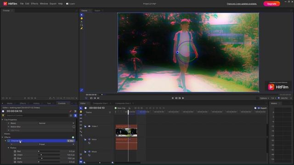This screenshot has height=165, width=294.
Task: Select the arrow tool in the Viewer toolbar
Action: [x=82, y=15]
